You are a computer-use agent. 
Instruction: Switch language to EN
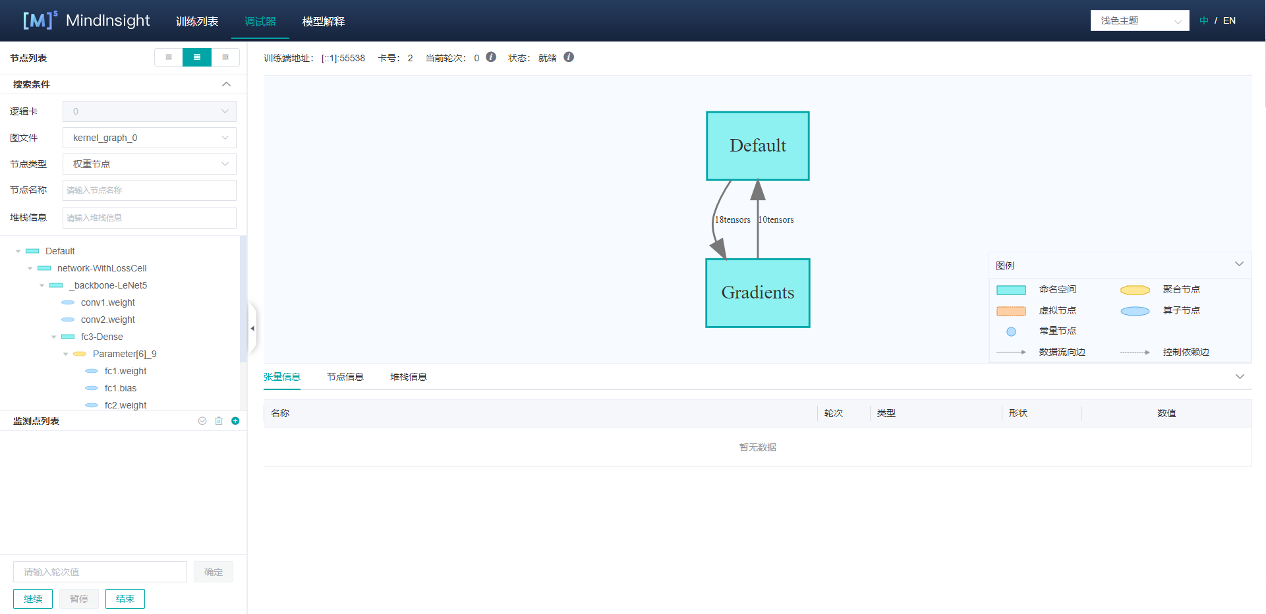(1229, 20)
